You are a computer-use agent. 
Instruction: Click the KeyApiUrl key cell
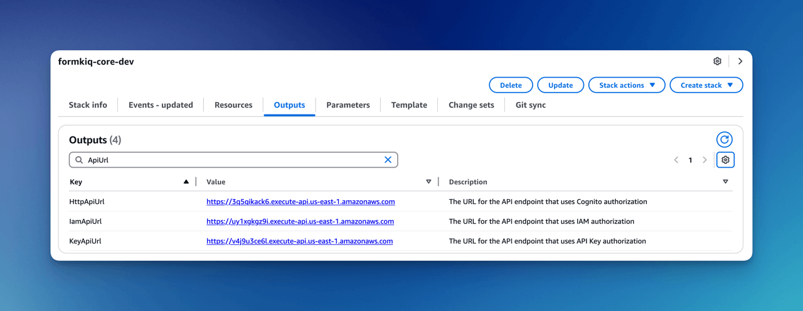pos(85,240)
